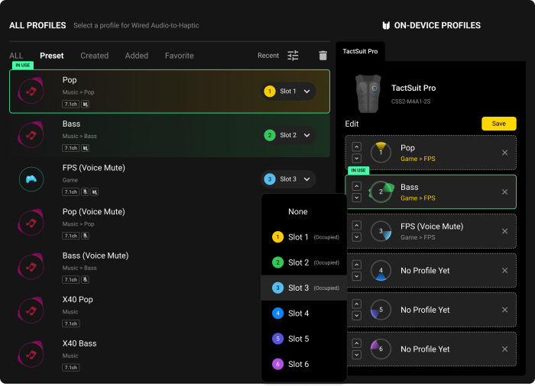Move on-device FPS (Voice Mute) slot down
The image size is (535, 386).
pos(357,237)
